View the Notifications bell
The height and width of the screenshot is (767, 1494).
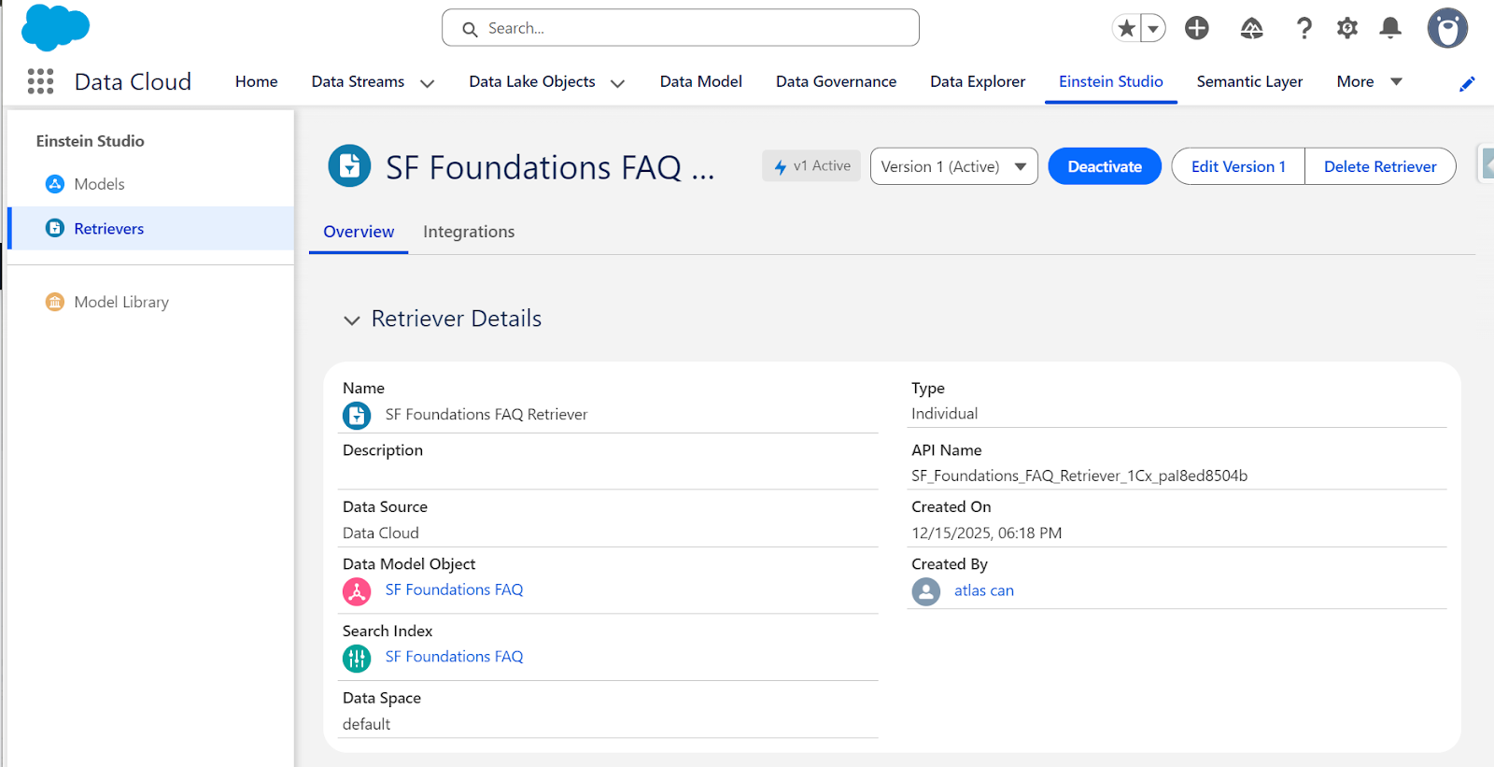tap(1390, 29)
